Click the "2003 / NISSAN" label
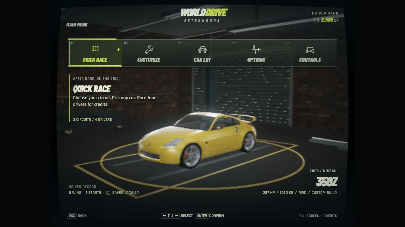Image resolution: width=405 pixels, height=227 pixels. (x=323, y=171)
